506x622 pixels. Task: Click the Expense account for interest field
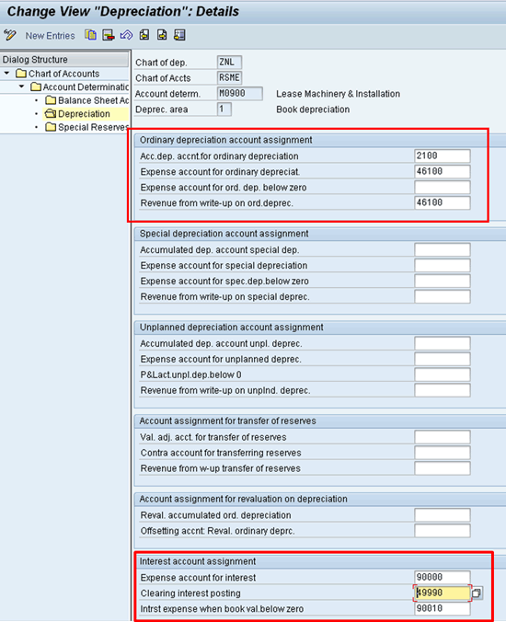[x=443, y=577]
